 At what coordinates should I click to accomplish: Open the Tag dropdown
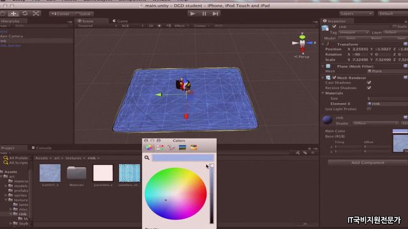tap(354, 32)
